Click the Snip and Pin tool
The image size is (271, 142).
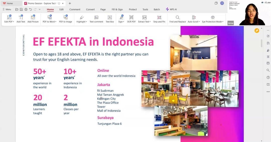[159, 19]
